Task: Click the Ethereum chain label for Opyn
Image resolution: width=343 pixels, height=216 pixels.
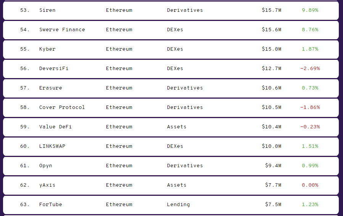Action: (x=119, y=166)
